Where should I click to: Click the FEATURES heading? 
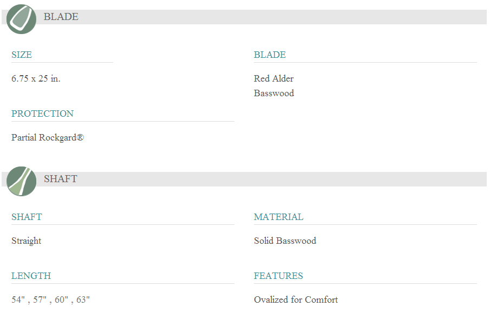[x=278, y=276]
